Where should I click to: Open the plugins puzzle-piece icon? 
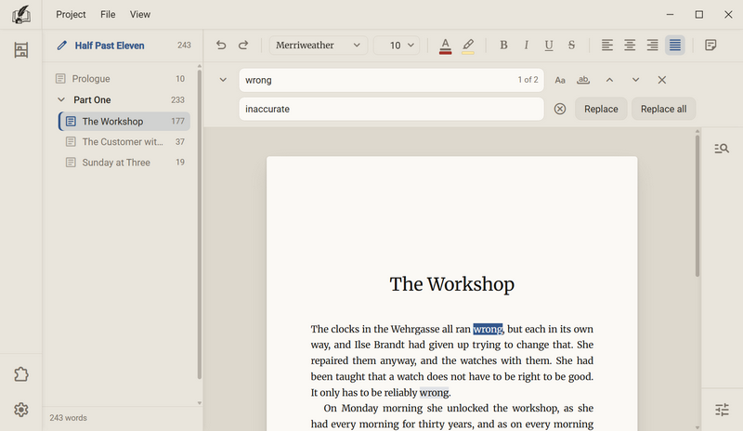coord(20,374)
